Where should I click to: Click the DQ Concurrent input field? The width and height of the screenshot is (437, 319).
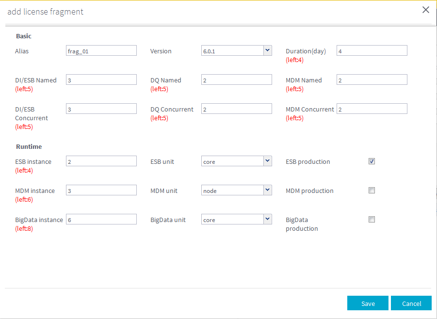tap(236, 108)
